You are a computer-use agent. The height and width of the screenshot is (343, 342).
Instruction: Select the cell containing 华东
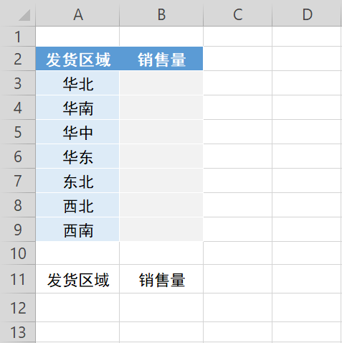(x=77, y=156)
